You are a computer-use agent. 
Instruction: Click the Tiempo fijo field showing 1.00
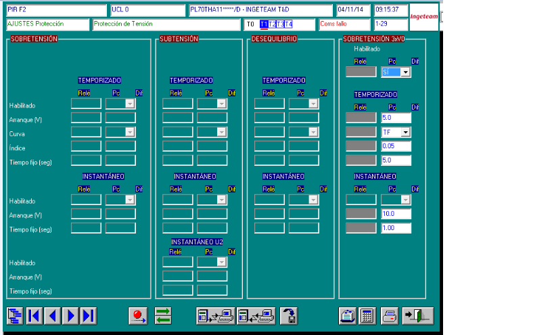tap(396, 228)
